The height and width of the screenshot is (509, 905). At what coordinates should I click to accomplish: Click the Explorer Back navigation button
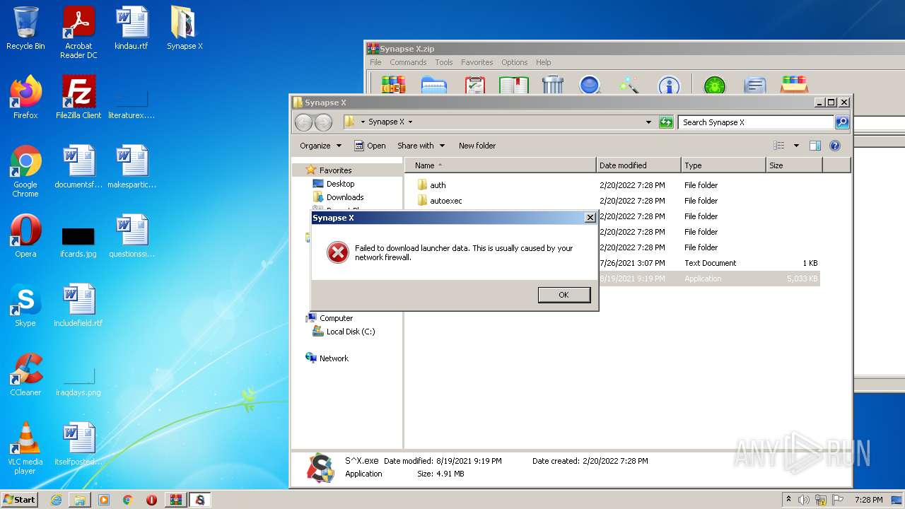(303, 122)
